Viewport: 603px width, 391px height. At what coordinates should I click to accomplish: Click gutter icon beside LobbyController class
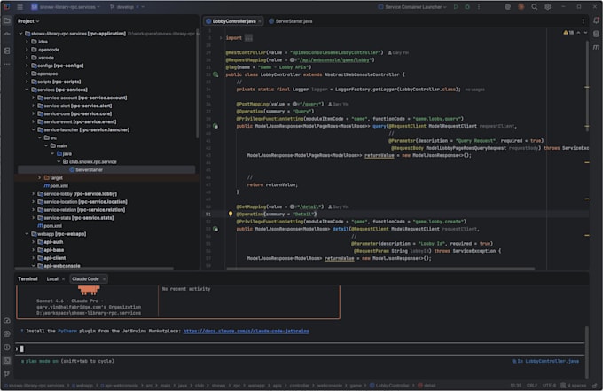click(215, 74)
